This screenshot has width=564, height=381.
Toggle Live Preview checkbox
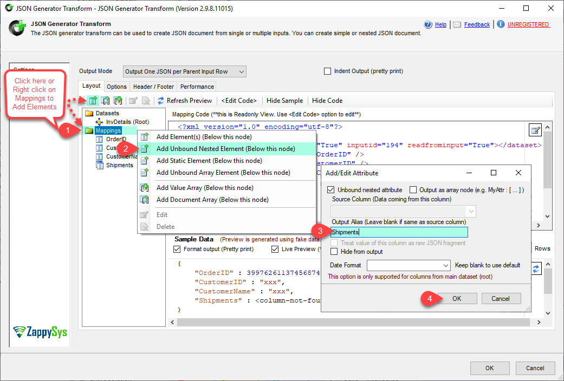[275, 249]
